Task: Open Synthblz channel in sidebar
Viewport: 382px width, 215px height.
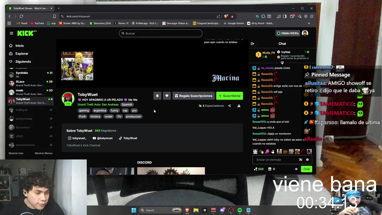Action: [30, 75]
